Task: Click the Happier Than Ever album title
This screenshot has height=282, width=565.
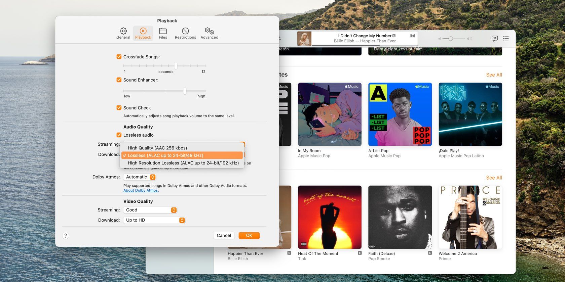Action: tap(246, 253)
